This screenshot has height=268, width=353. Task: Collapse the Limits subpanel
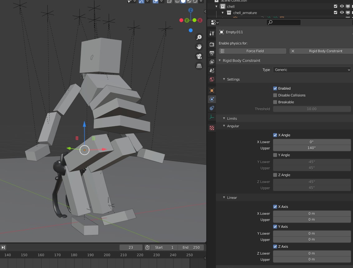point(224,118)
